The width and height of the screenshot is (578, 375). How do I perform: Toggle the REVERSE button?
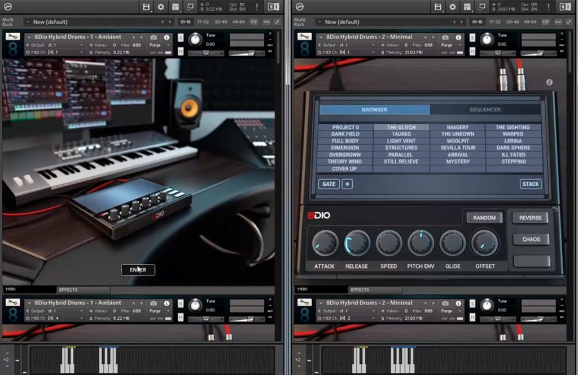530,218
